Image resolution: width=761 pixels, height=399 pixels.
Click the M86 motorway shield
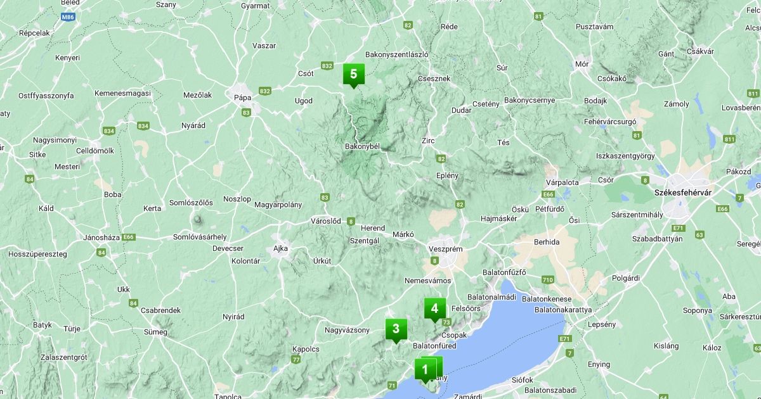68,18
